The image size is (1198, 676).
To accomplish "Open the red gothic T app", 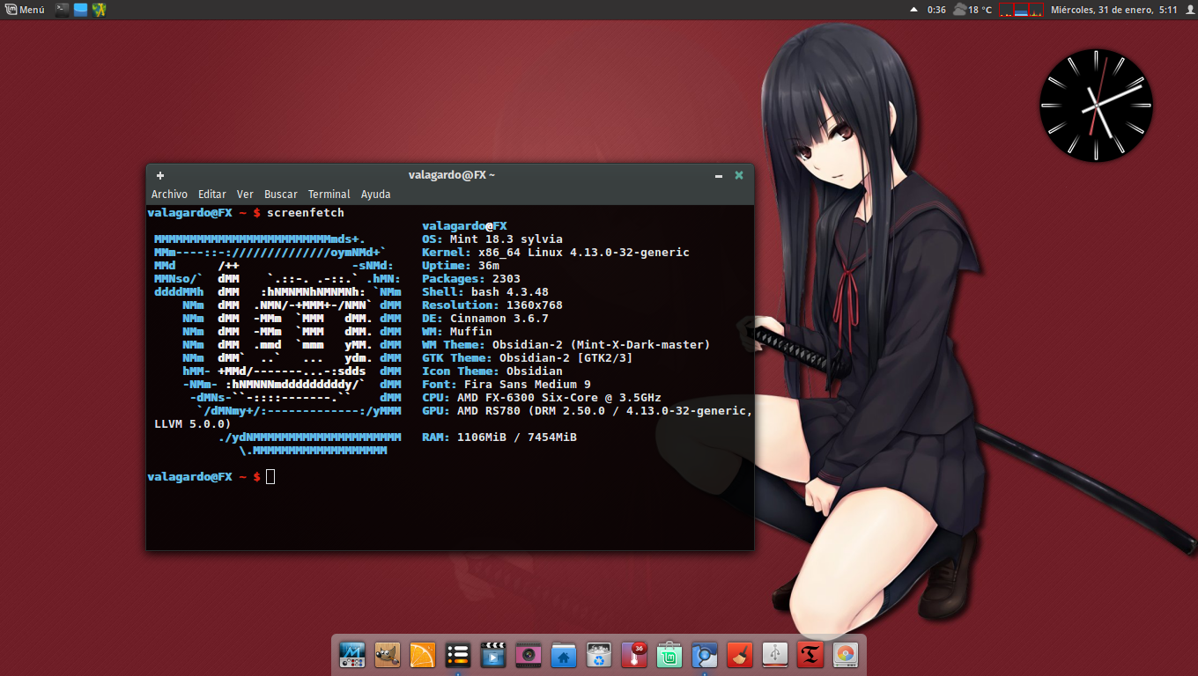I will coord(810,655).
